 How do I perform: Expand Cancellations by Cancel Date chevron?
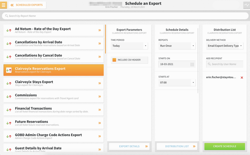point(100,57)
